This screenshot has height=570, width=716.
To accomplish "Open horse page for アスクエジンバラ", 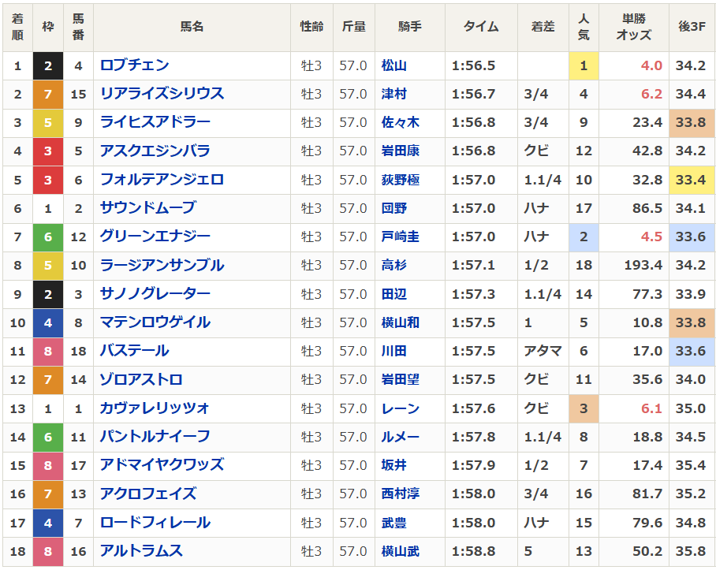I will 155,151.
